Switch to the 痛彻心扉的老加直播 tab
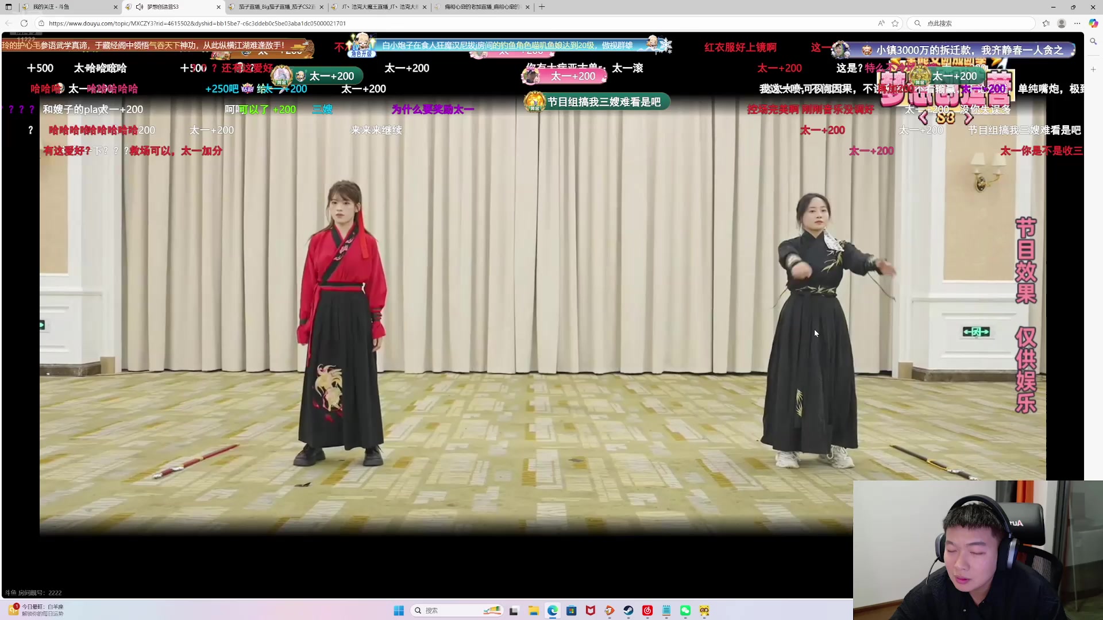The image size is (1103, 620). pyautogui.click(x=481, y=7)
